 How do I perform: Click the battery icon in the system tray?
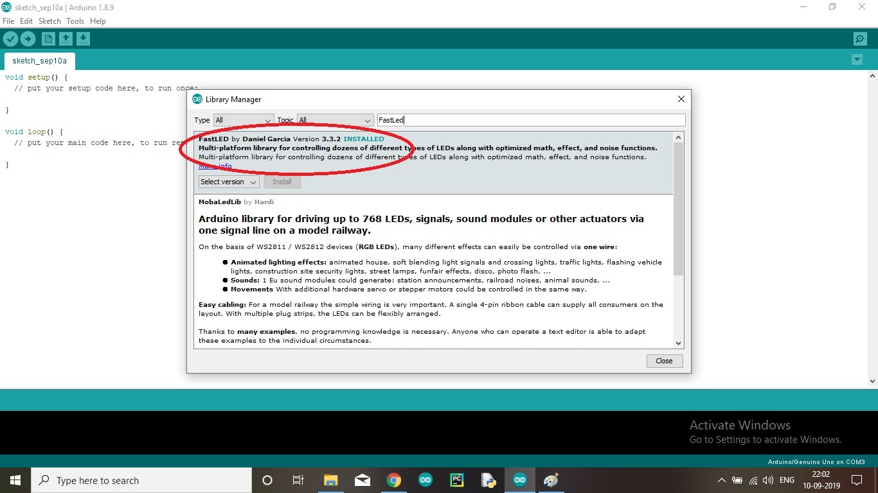(737, 480)
